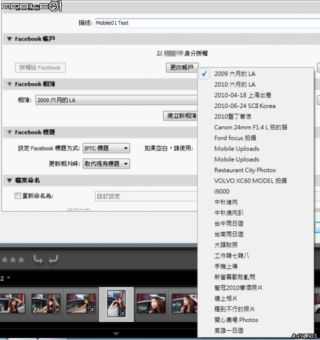Select the first Mobile Uploads album

(x=256, y=148)
